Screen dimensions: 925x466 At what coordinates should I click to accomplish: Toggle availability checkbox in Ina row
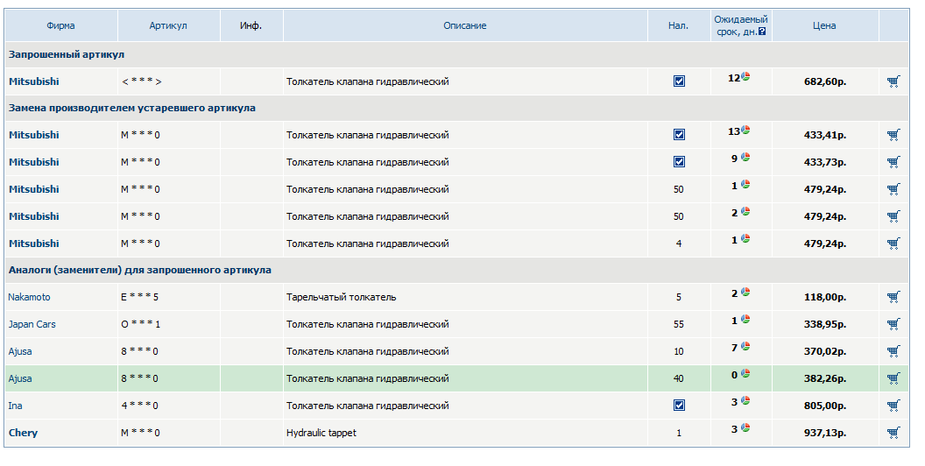tap(679, 406)
